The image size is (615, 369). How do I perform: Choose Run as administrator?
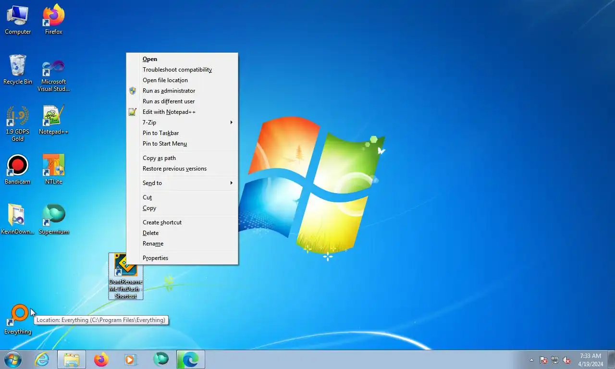[x=182, y=91]
